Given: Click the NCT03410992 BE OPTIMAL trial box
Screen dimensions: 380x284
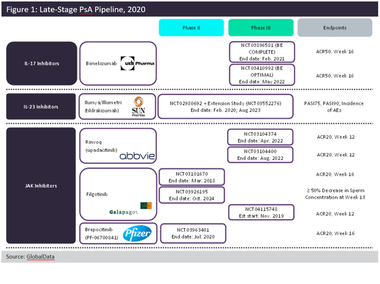Looking at the screenshot, I should coord(262,75).
